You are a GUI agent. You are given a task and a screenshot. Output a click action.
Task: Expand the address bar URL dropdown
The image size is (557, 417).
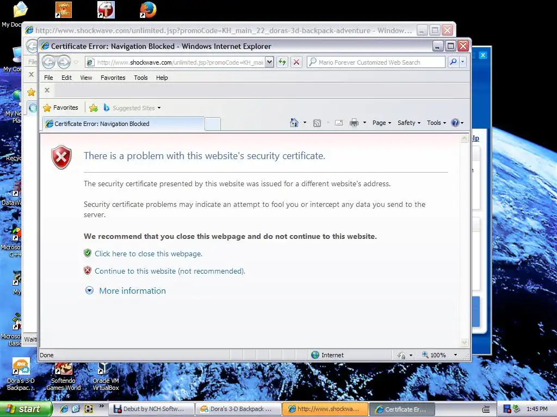pyautogui.click(x=270, y=62)
